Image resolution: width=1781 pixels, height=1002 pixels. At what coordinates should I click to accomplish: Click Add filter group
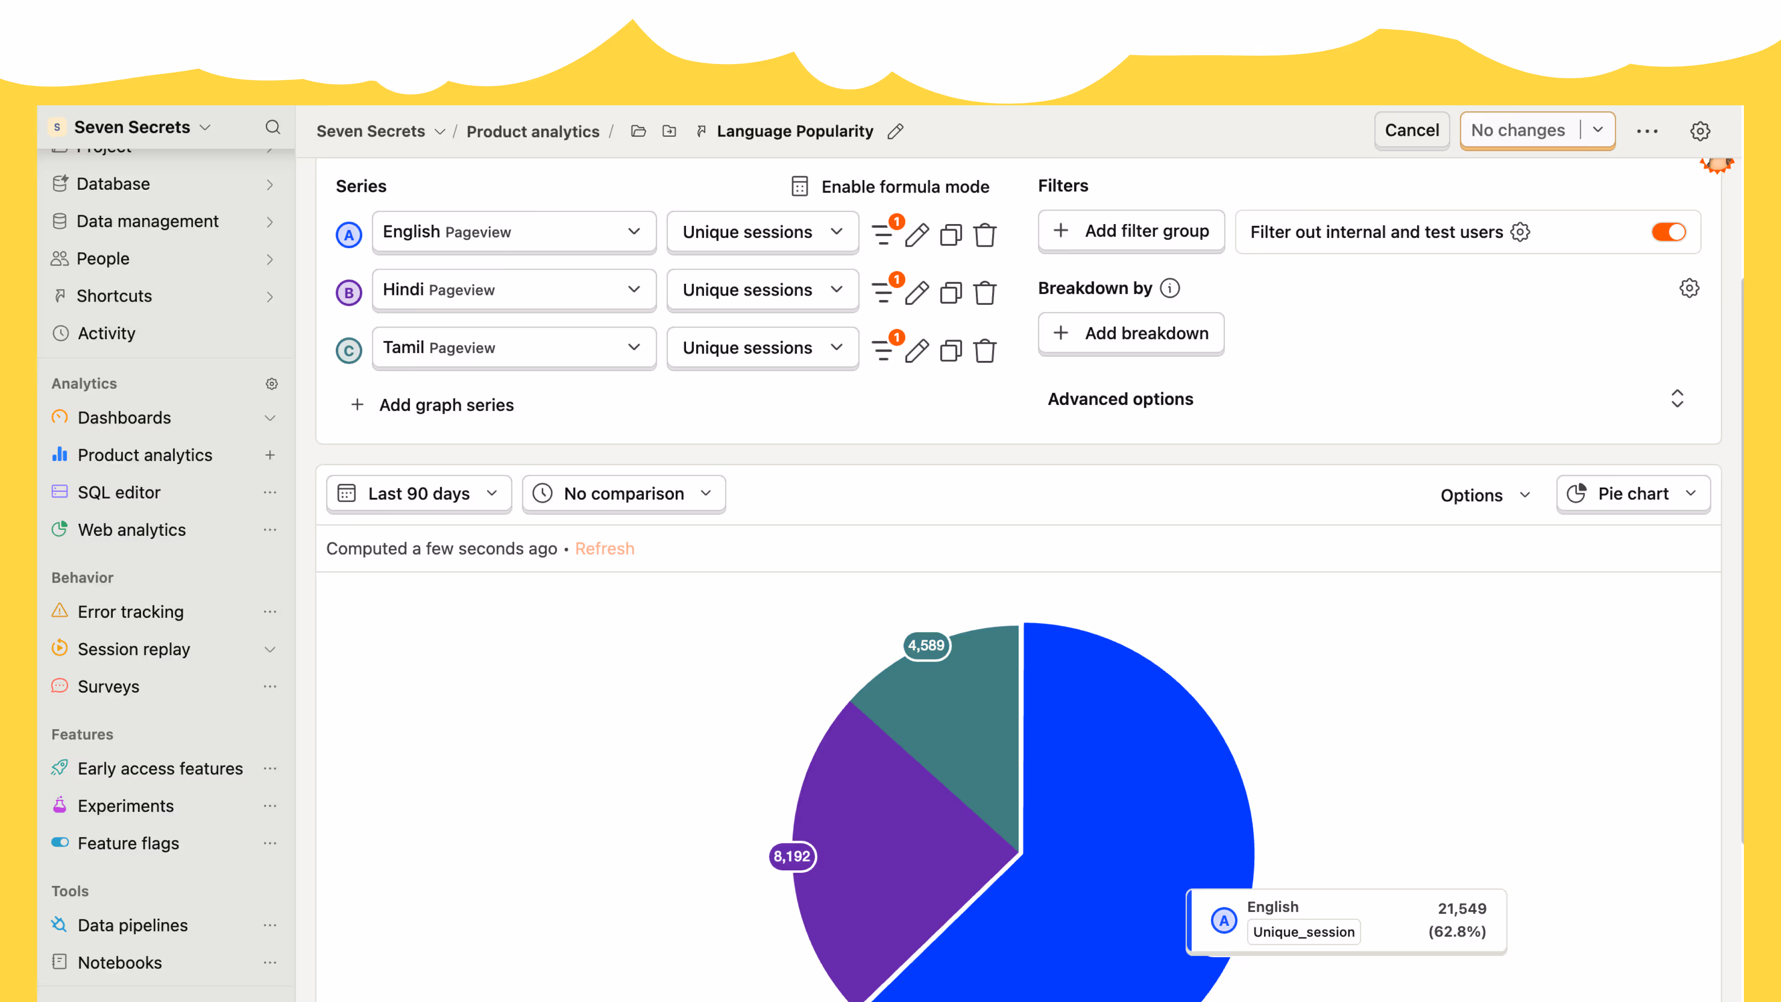click(x=1131, y=231)
